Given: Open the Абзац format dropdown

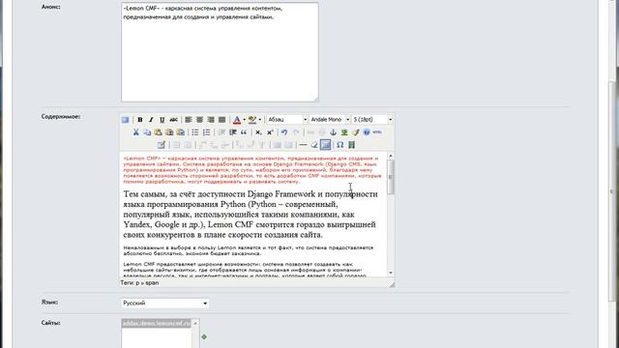Looking at the screenshot, I should tap(287, 120).
